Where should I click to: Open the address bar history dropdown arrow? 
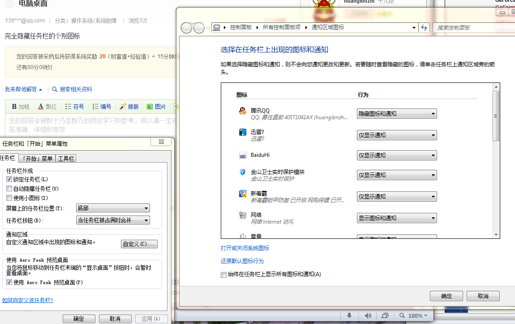(x=414, y=28)
